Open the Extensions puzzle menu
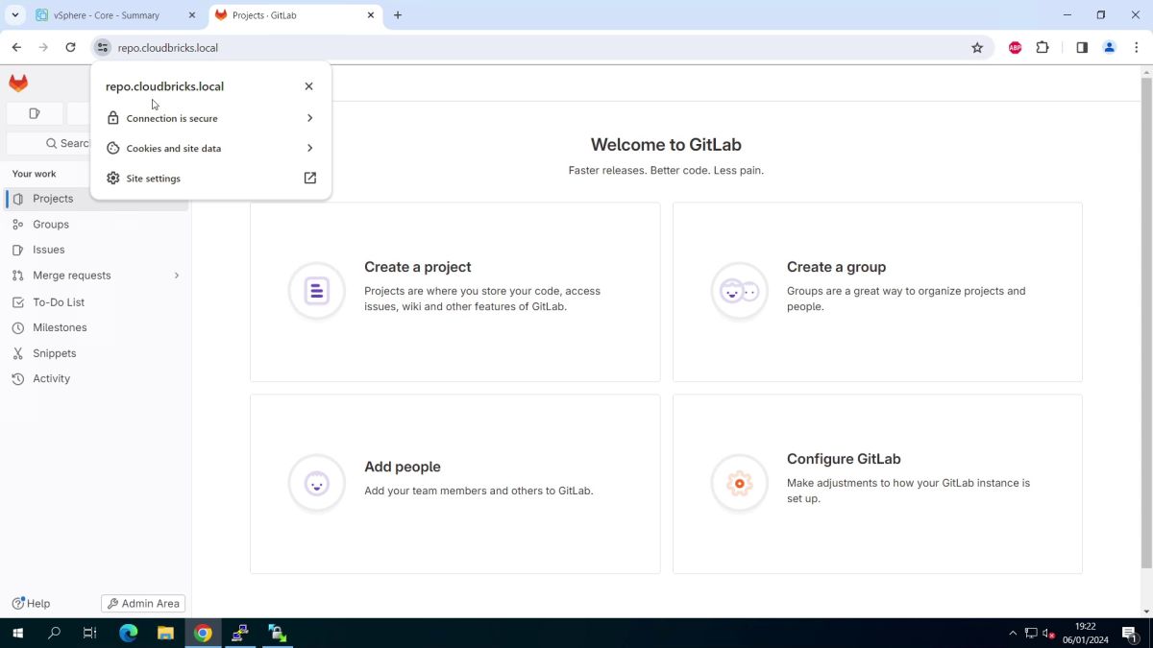Viewport: 1153px width, 648px height. [x=1043, y=47]
